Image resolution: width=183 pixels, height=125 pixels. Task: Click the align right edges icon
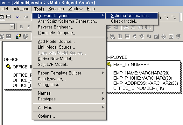(116, 27)
